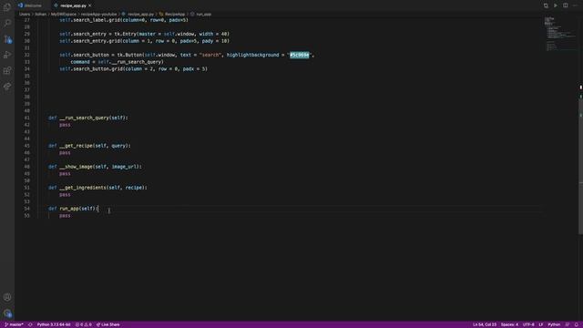The image size is (583, 328).
Task: Click the Users breadcrumb segment
Action: [x=25, y=15]
